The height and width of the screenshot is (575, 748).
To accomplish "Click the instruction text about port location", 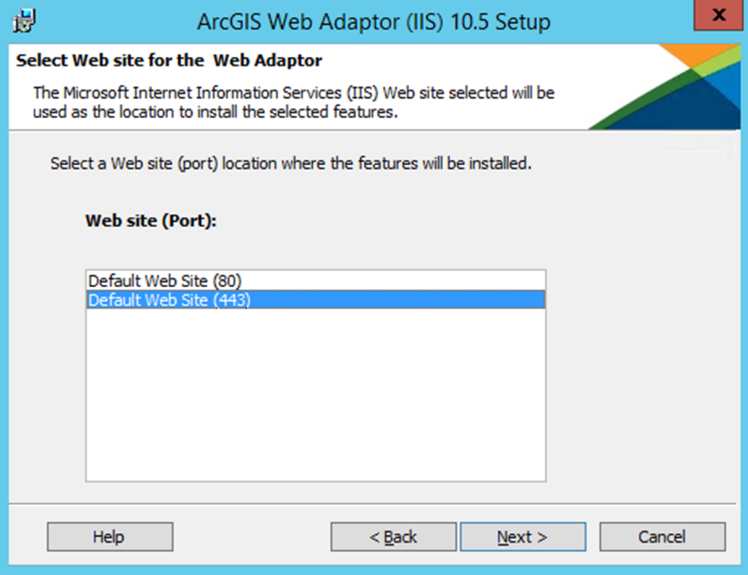I will (x=291, y=164).
